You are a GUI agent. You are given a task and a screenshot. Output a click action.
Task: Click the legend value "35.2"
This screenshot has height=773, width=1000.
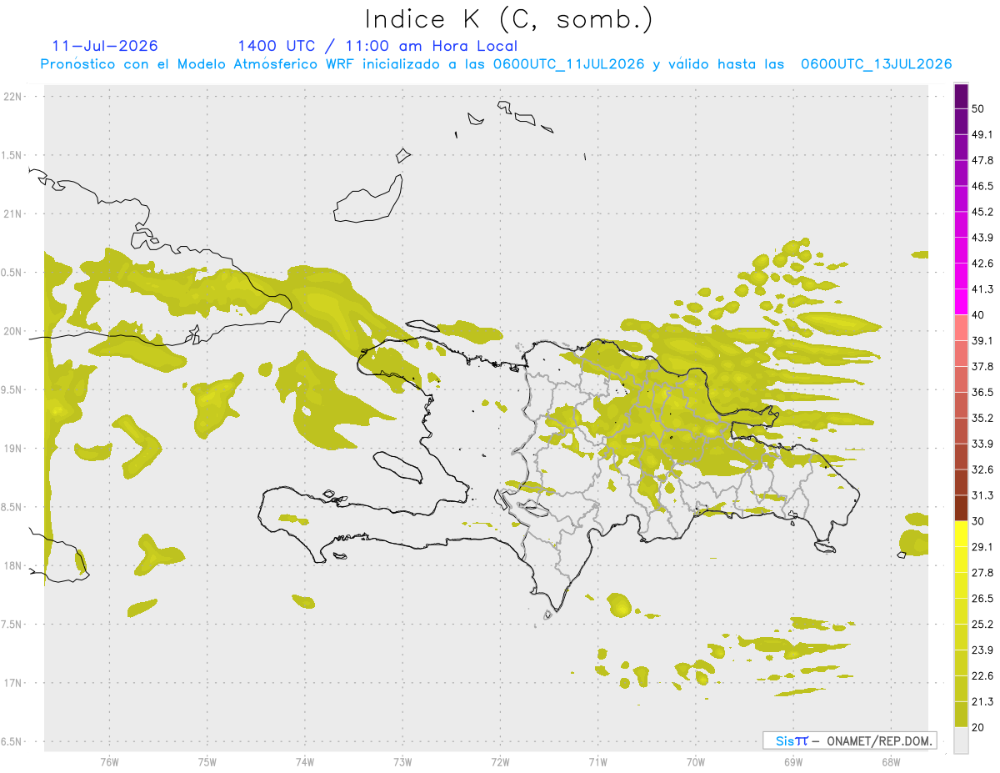(x=983, y=418)
